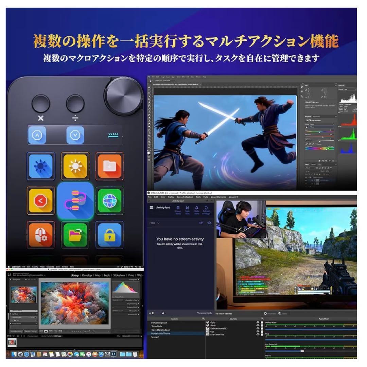Click the round button above multiply symbol
The image size is (367, 367).
(41, 103)
